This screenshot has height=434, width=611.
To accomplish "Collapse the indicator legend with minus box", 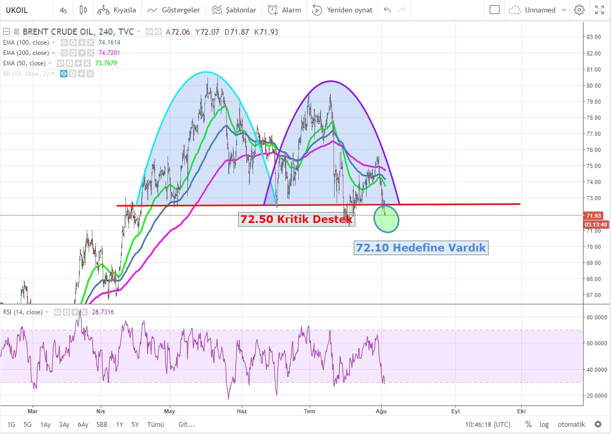I will (x=6, y=32).
